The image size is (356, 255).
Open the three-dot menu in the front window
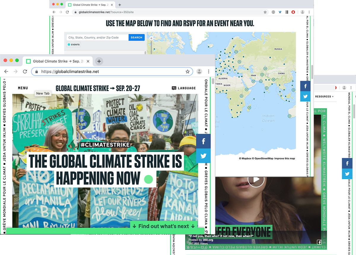pos(209,72)
